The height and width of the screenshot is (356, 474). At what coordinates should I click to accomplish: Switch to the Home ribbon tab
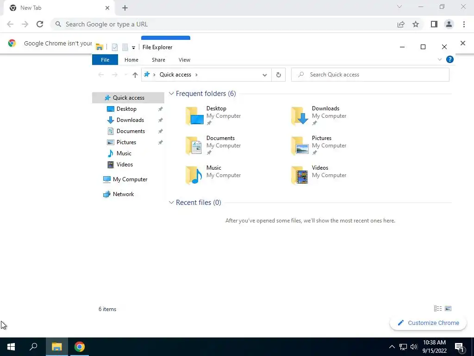pyautogui.click(x=131, y=60)
